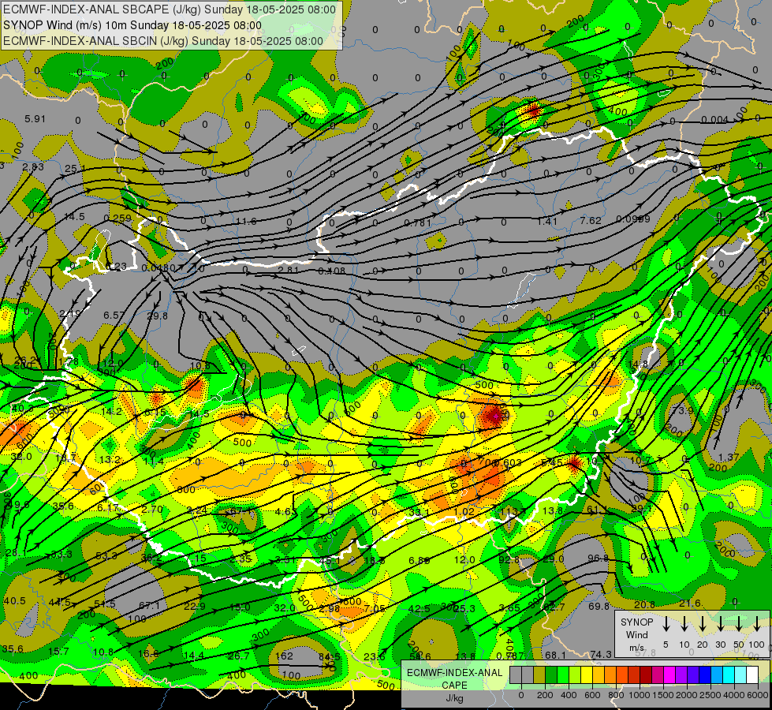Click the map value '45.1'
Image resolution: width=772 pixels, height=710 pixels.
330,560
